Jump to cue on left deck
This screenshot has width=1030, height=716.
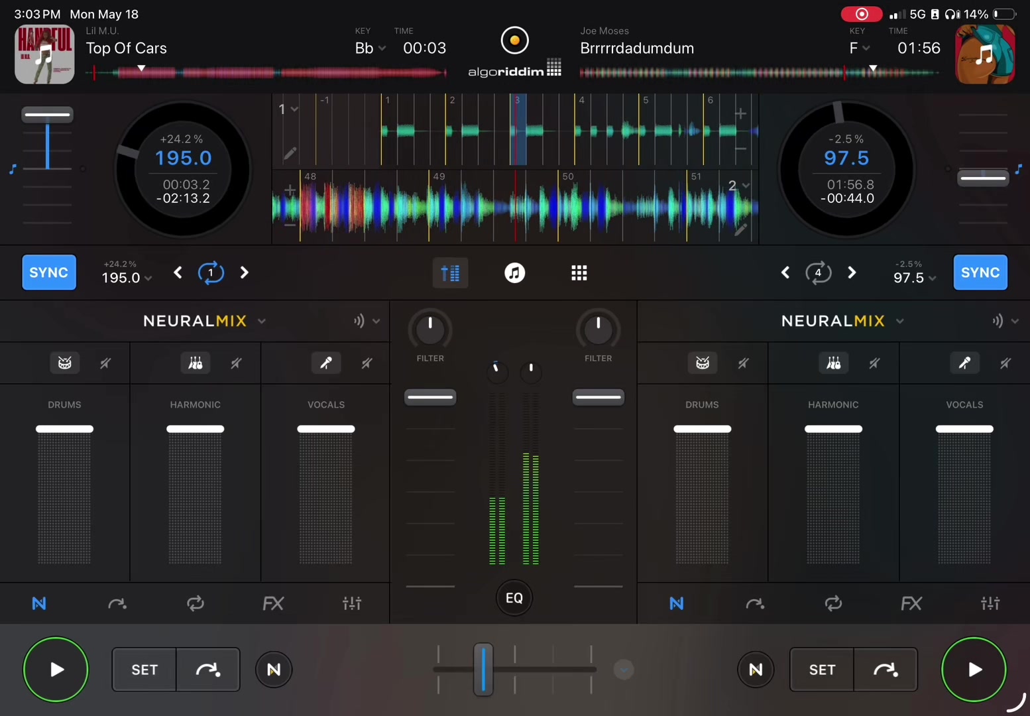click(208, 670)
